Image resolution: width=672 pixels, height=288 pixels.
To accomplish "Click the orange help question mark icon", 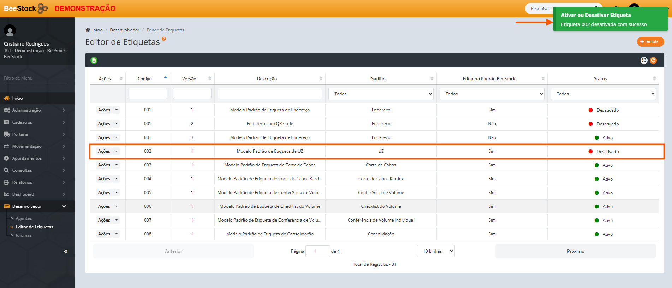I will coord(164,39).
